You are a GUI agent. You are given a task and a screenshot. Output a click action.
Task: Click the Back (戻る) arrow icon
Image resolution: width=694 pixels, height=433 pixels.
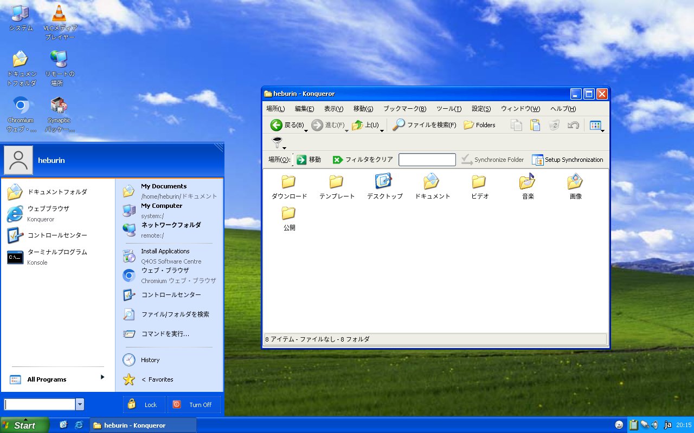(x=277, y=125)
